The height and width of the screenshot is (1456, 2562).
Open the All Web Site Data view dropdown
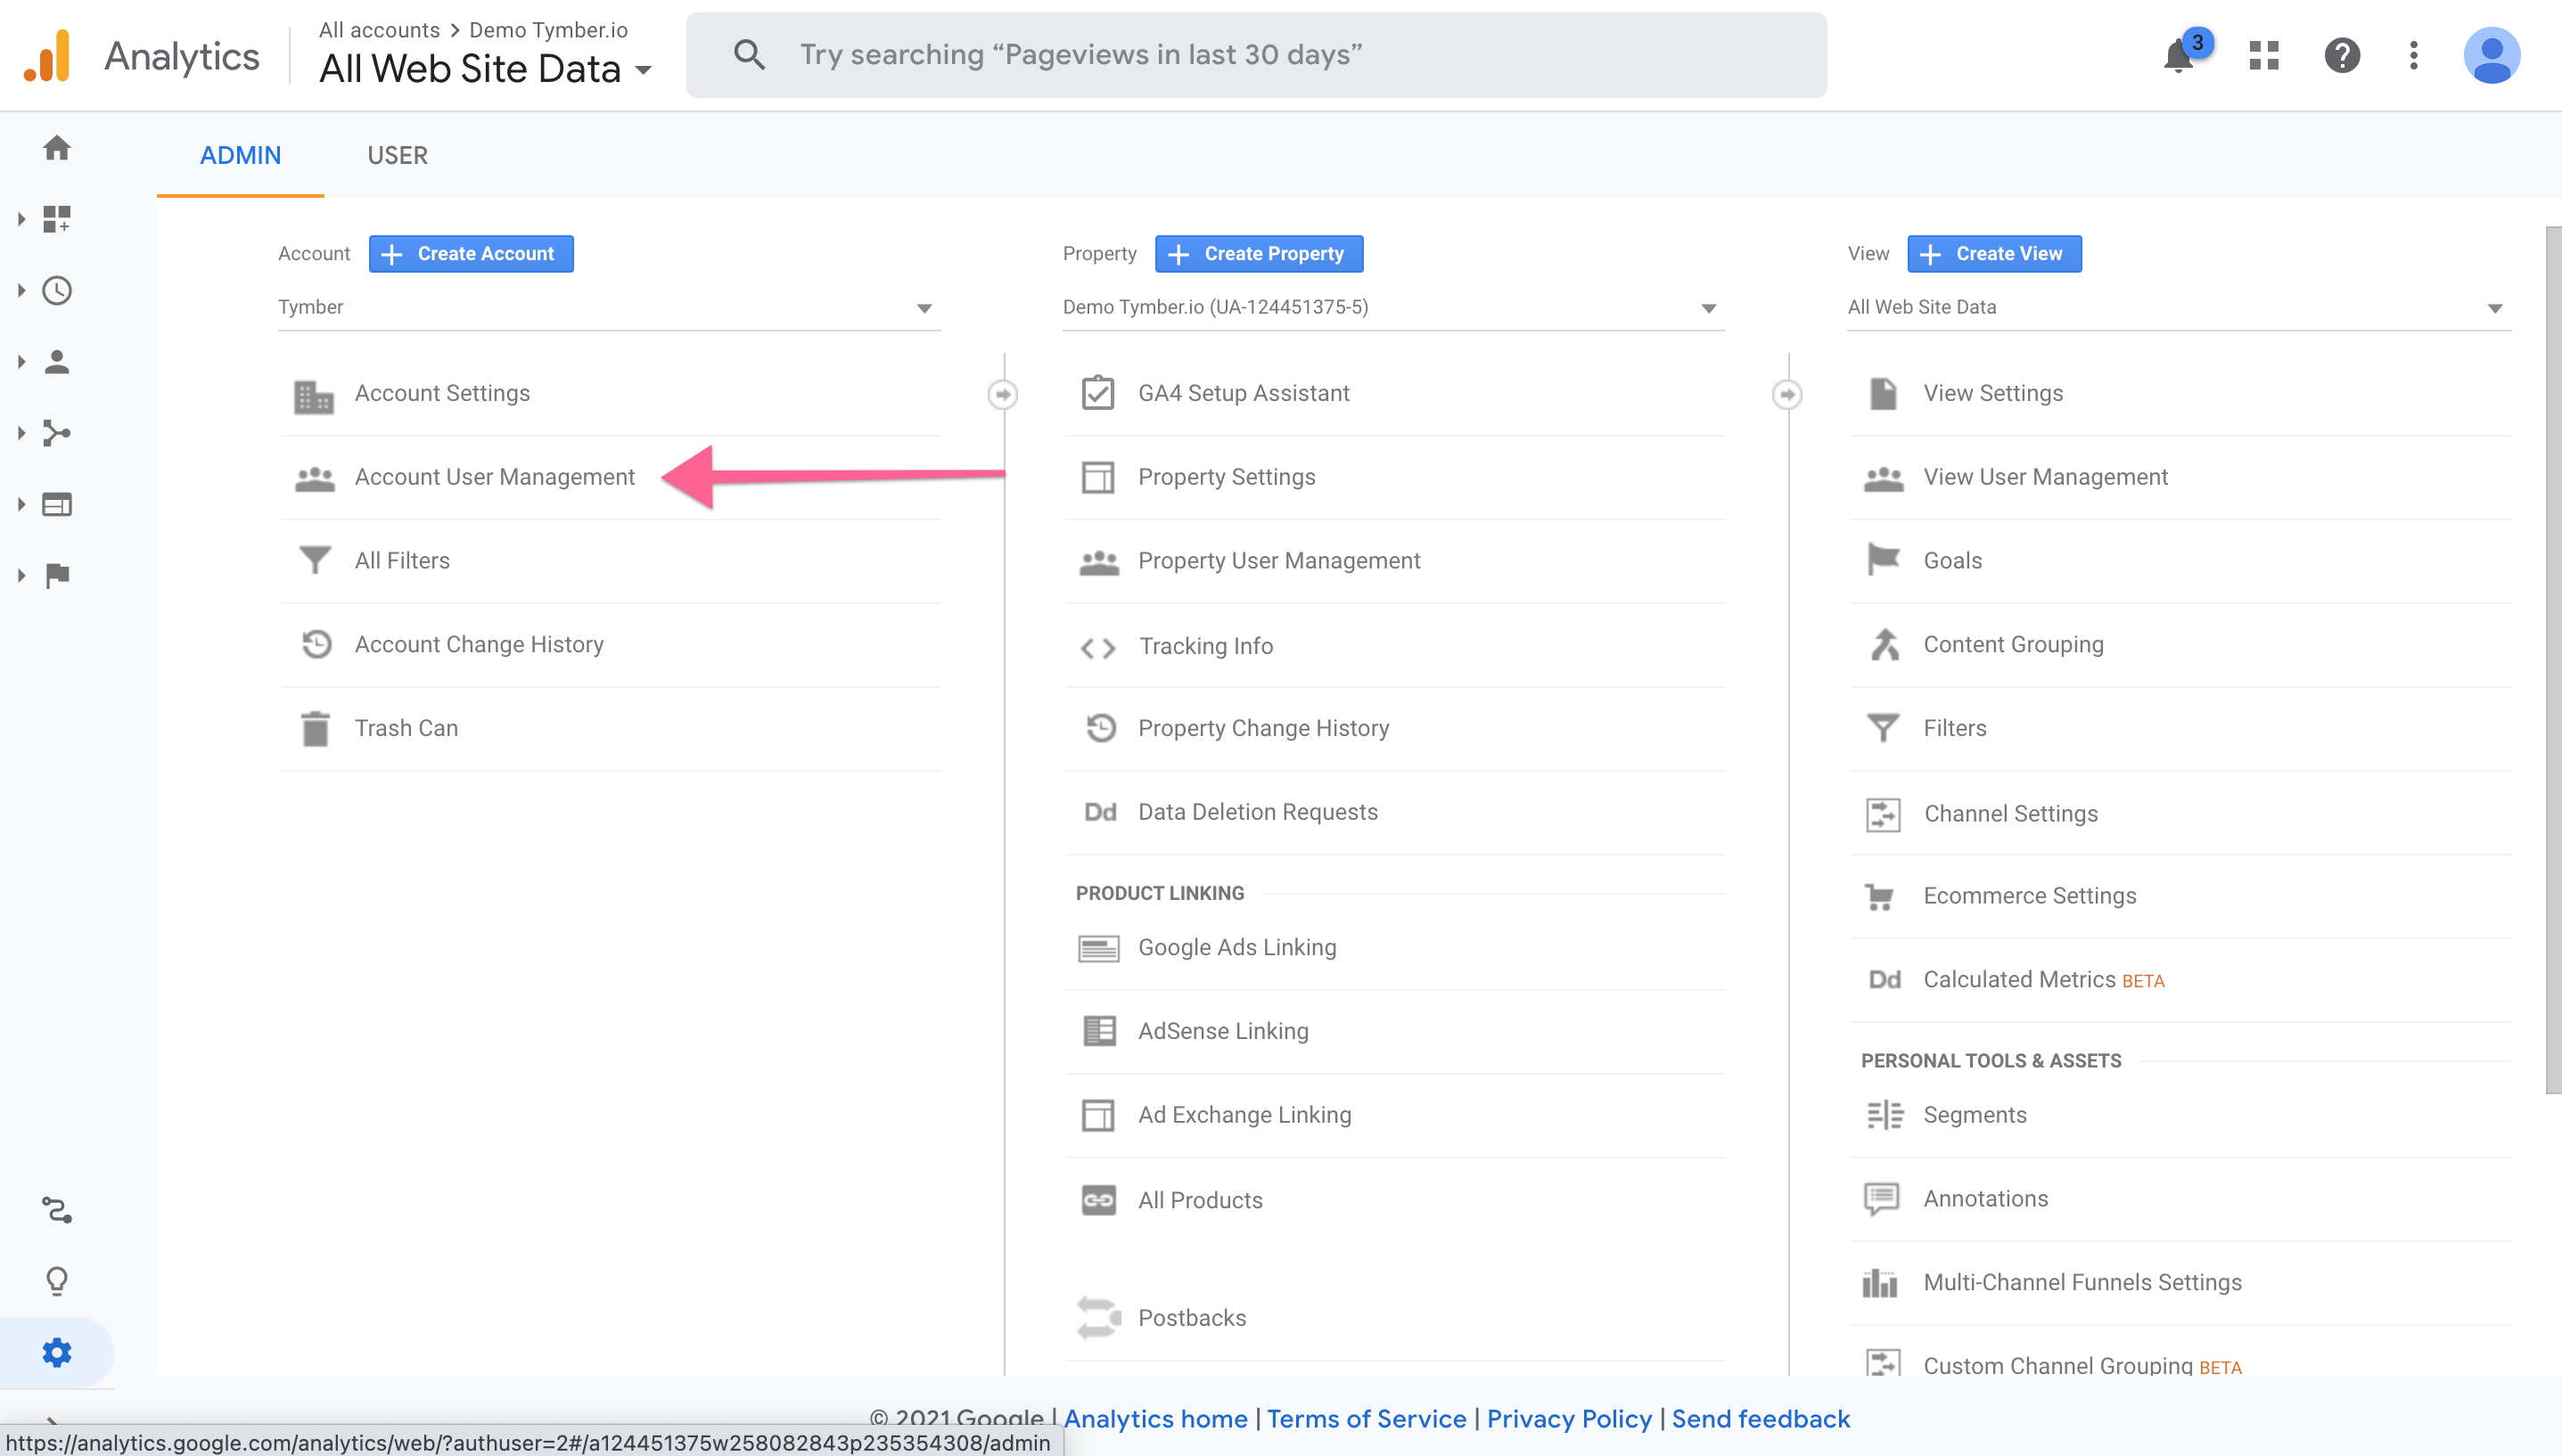click(2179, 307)
